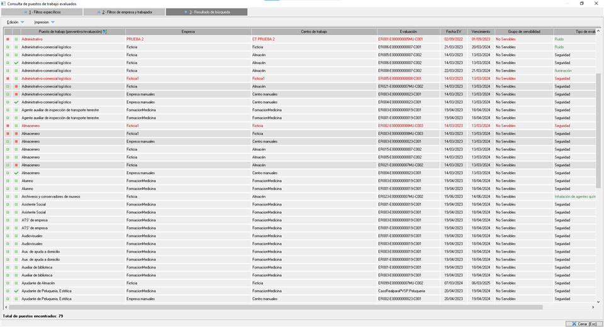This screenshot has height=327, width=604.
Task: Click the green checkmark in the Almacenero Empresa manuales row
Action: pos(16,173)
